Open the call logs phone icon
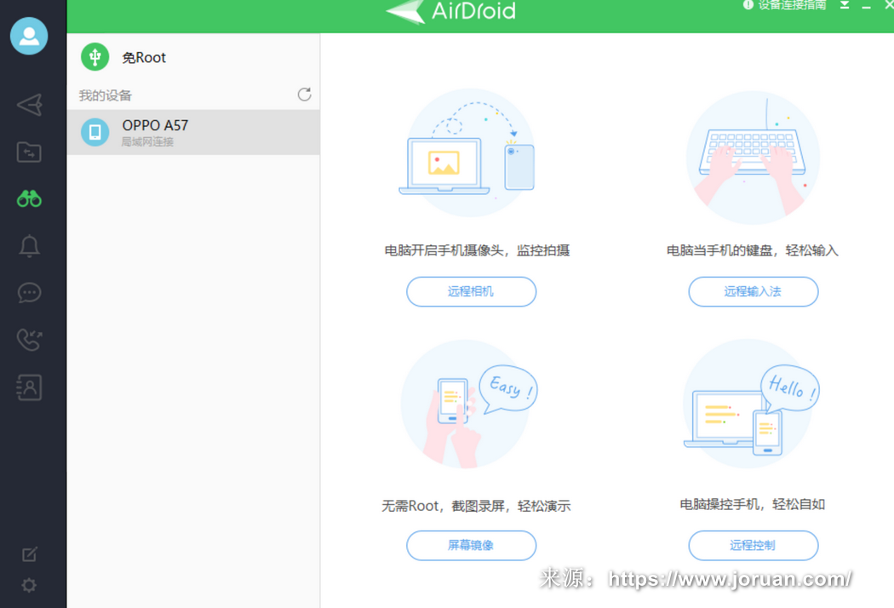This screenshot has width=894, height=608. click(x=29, y=340)
